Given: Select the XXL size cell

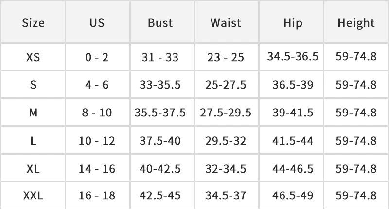Looking at the screenshot, I should point(33,195).
